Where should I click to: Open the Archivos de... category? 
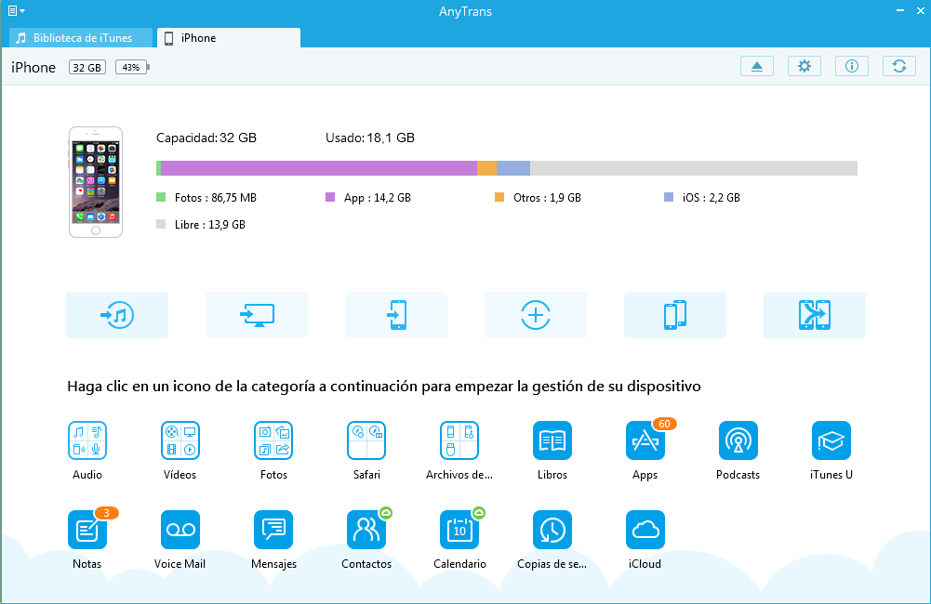tap(459, 440)
